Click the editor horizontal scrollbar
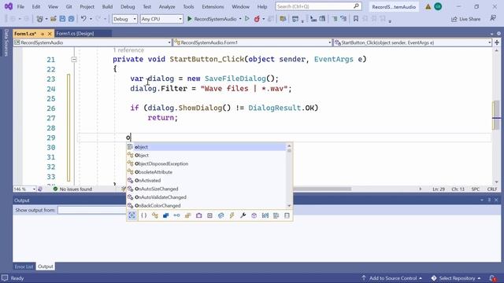The width and height of the screenshot is (504, 283). click(x=321, y=189)
